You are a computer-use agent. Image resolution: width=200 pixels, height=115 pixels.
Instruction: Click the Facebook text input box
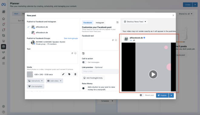[100, 44]
